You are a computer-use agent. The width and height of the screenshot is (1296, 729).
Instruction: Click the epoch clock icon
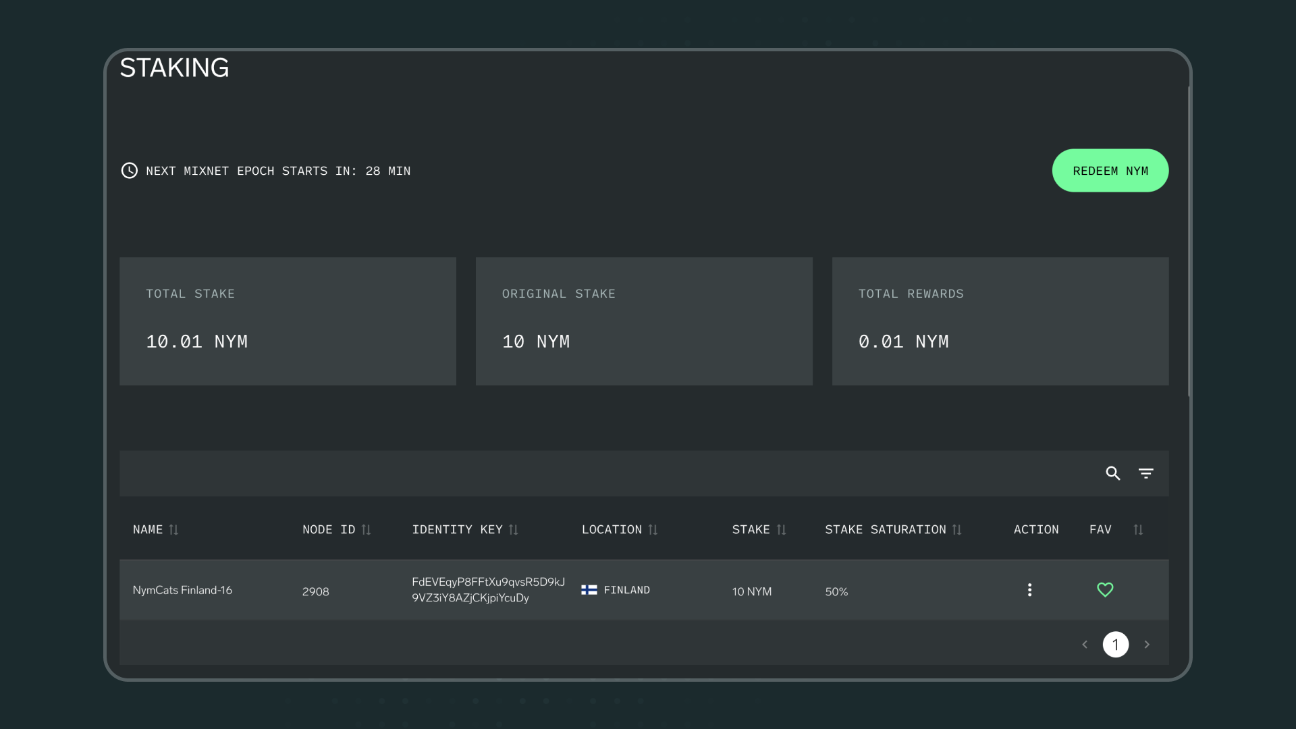(129, 171)
